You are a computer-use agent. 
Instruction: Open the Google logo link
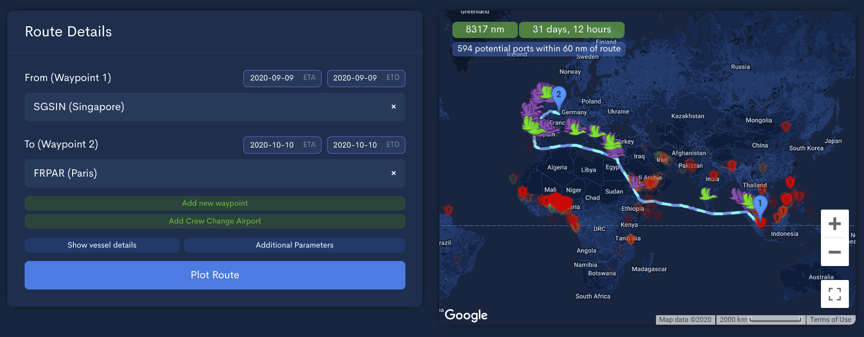466,315
